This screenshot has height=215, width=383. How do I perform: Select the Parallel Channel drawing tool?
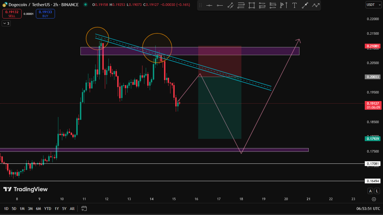coord(230,5)
